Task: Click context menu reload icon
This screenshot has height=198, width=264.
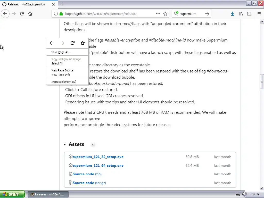Action: [x=72, y=43]
